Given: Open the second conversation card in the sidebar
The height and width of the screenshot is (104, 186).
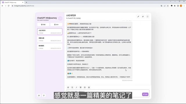Looking at the screenshot, I should [50, 39].
